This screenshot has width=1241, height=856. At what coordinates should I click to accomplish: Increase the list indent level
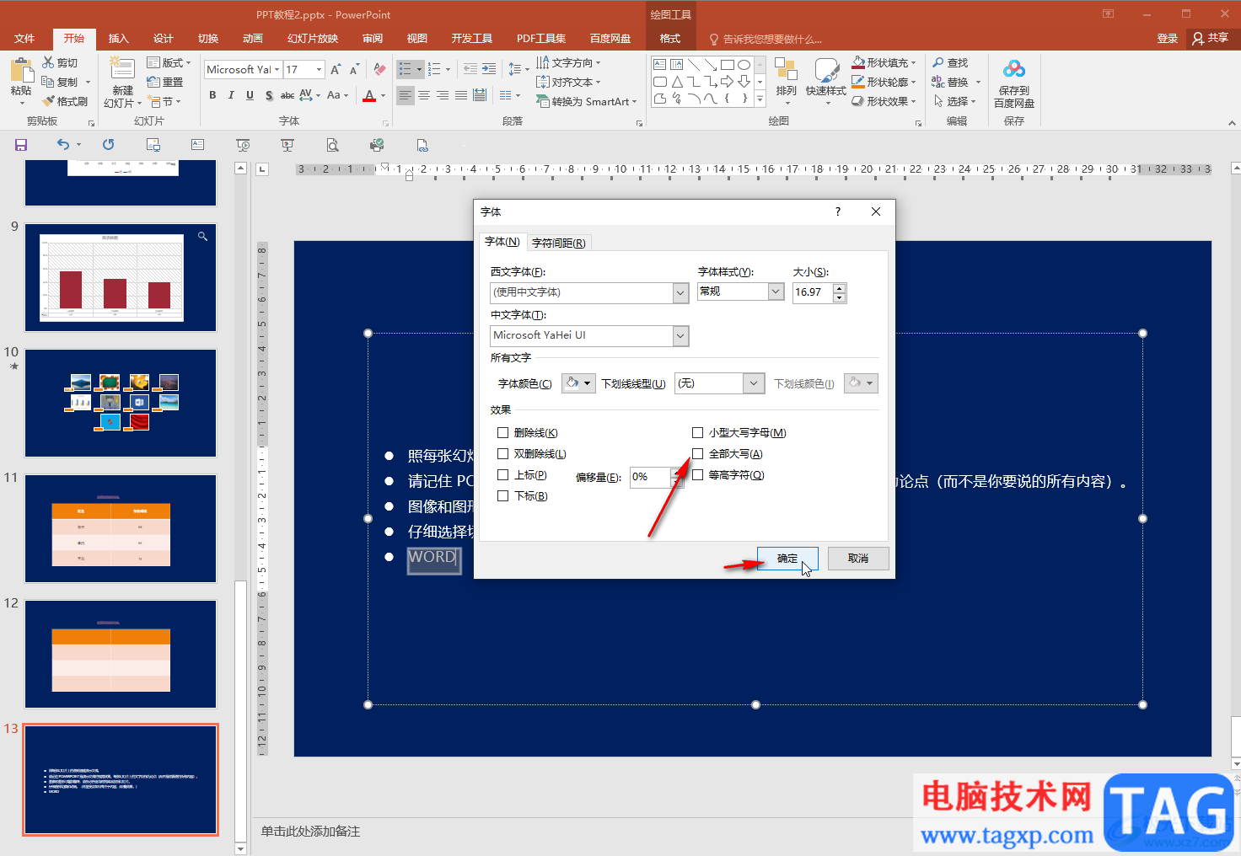489,69
